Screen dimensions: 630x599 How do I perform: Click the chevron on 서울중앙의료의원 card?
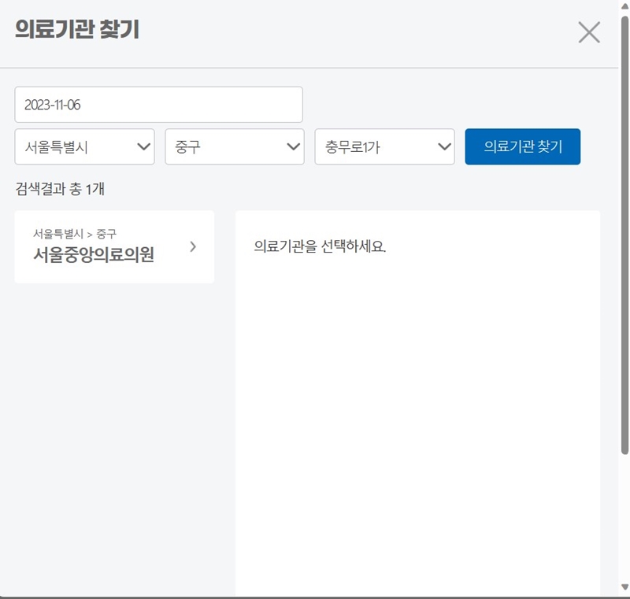pos(193,246)
